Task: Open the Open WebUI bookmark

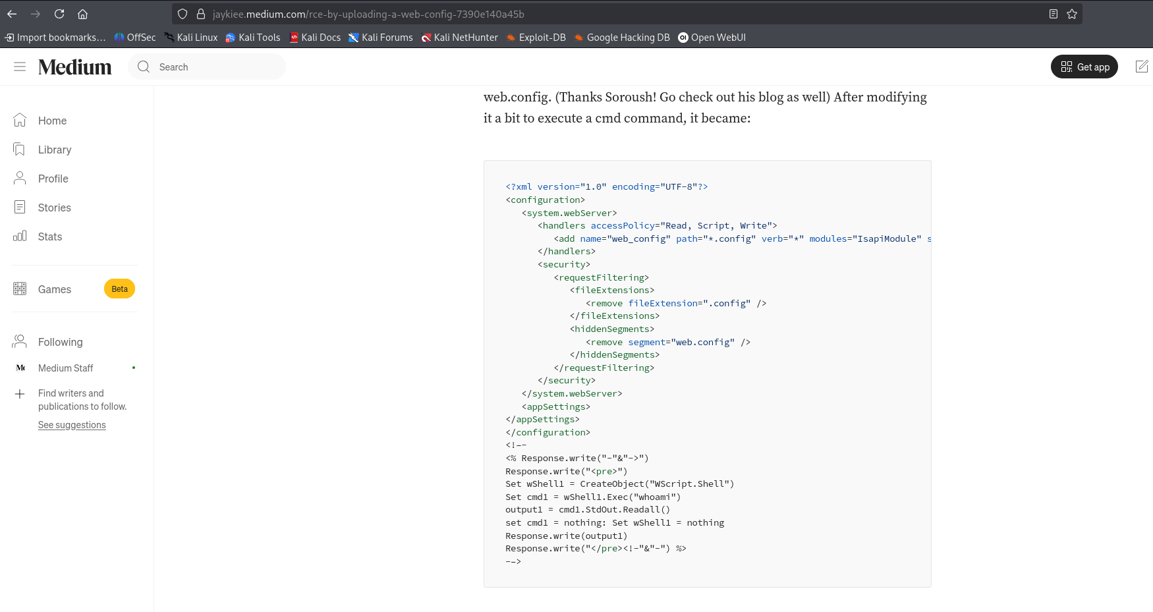Action: click(x=712, y=38)
